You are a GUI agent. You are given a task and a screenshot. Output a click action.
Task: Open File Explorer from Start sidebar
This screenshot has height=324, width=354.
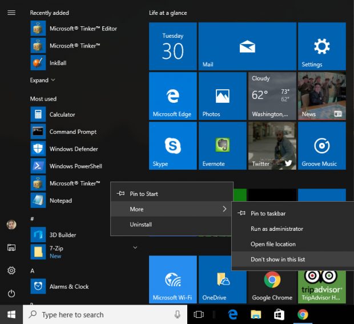pos(11,247)
